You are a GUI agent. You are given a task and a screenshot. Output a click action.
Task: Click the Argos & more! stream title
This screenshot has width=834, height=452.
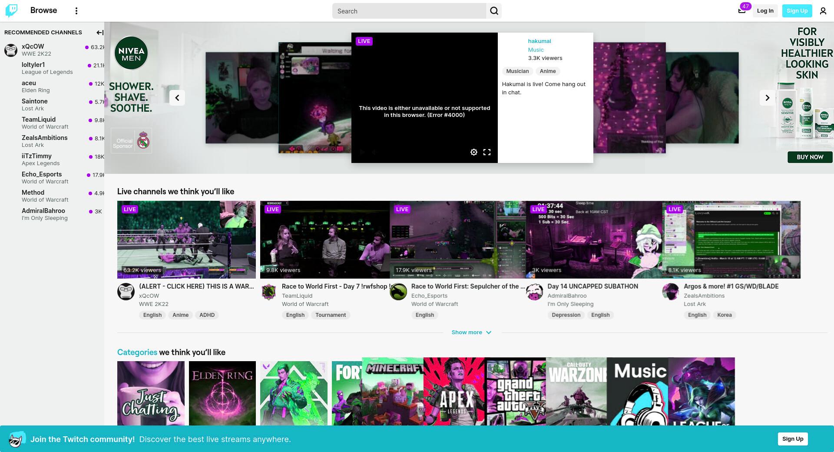[x=731, y=286]
